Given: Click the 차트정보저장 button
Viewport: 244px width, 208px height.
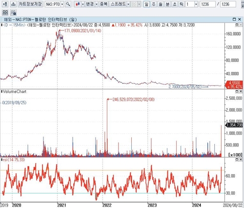Looking at the screenshot, I should [x=30, y=4].
